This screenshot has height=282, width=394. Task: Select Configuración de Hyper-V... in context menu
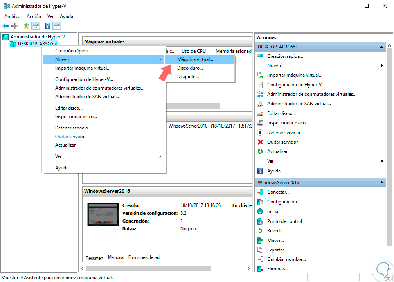pos(104,79)
